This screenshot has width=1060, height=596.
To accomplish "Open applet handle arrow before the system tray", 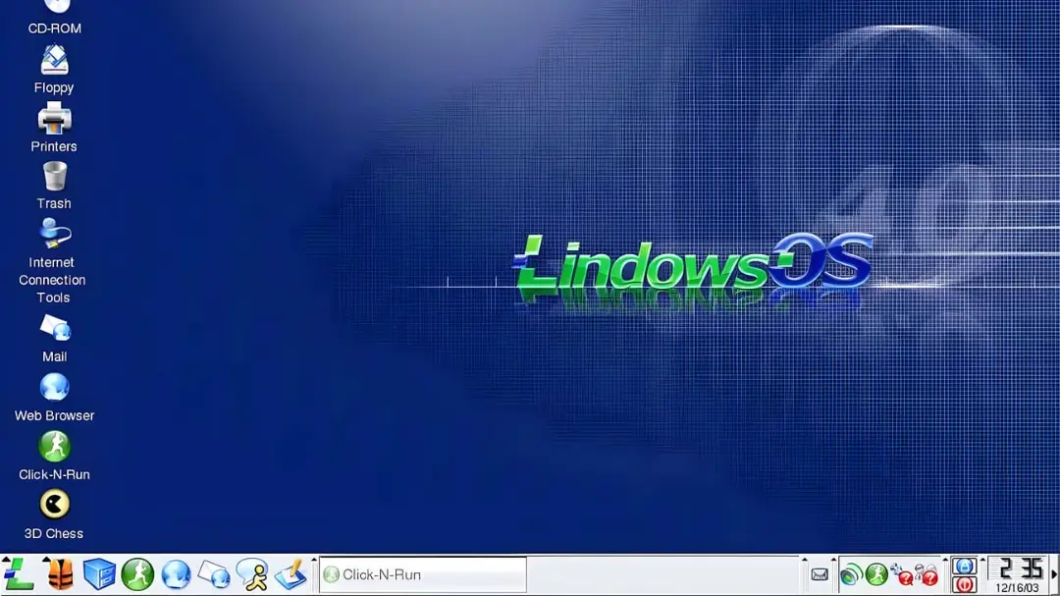I will (x=833, y=560).
